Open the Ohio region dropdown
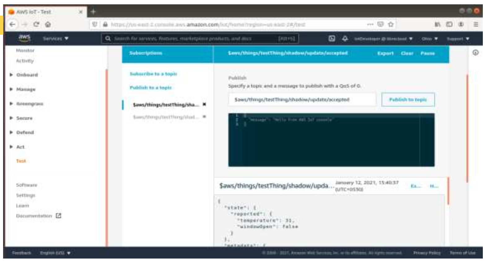The width and height of the screenshot is (485, 261). point(429,39)
